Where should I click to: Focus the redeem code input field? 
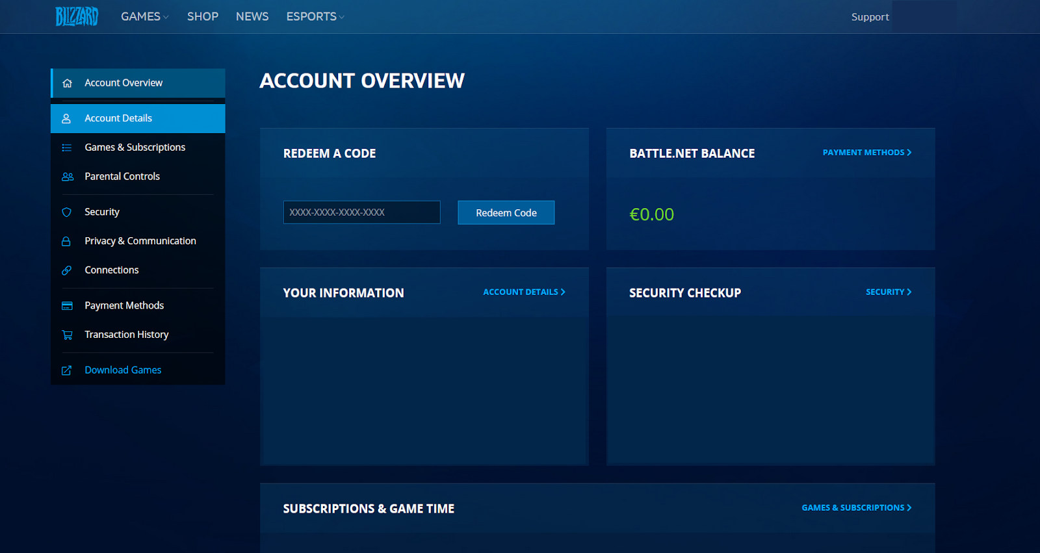[x=362, y=212]
